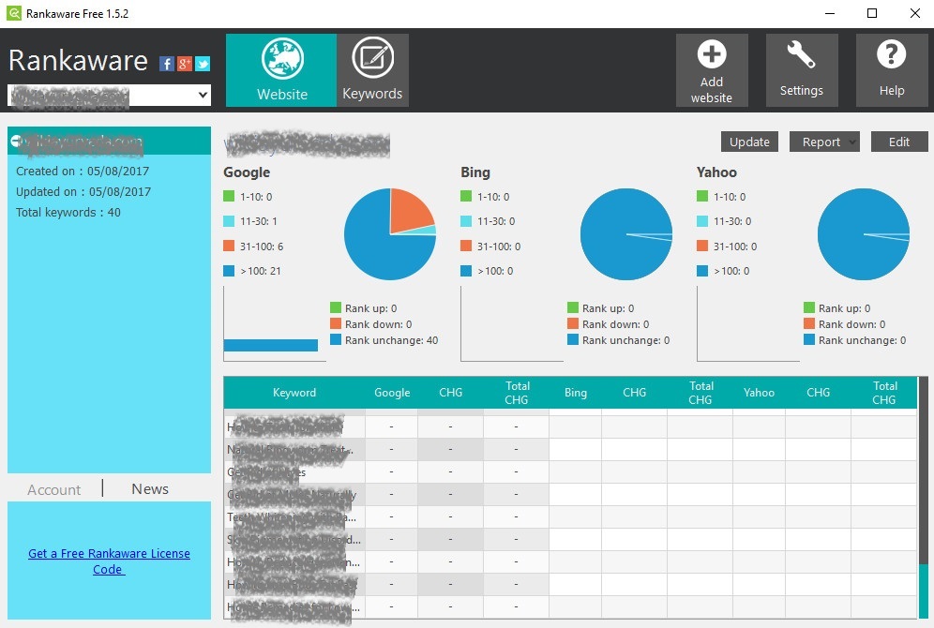Click the Yahoo heading above the legend
The height and width of the screenshot is (628, 934).
coord(716,172)
